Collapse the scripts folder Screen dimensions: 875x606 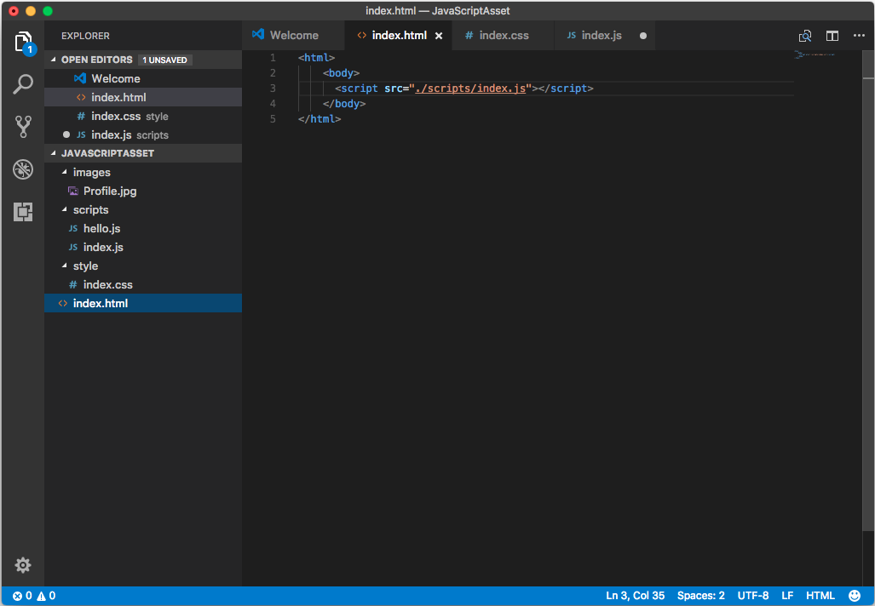[x=64, y=209]
